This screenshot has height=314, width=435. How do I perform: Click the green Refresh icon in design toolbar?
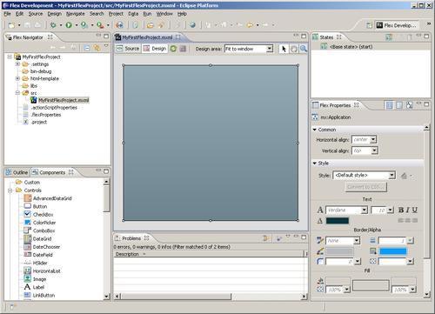click(x=173, y=49)
